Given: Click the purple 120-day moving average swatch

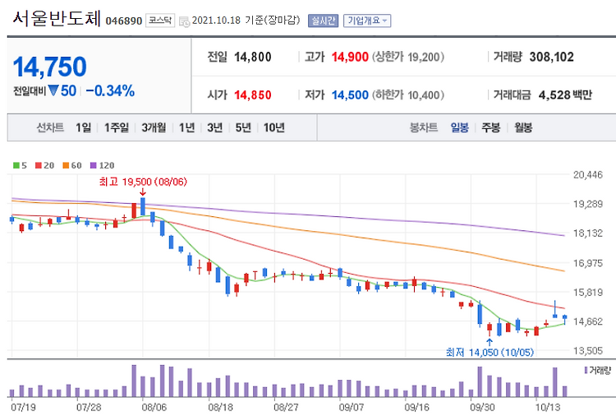Looking at the screenshot, I should pos(93,165).
